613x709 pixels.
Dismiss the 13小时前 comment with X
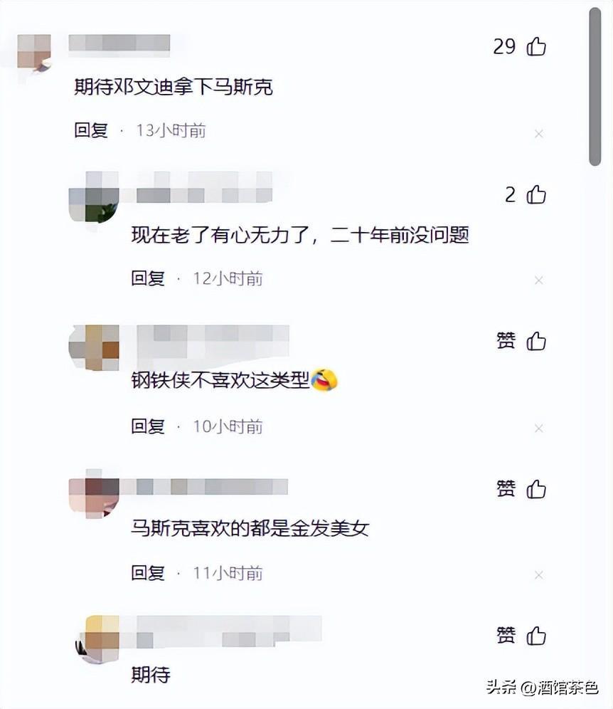pyautogui.click(x=538, y=134)
